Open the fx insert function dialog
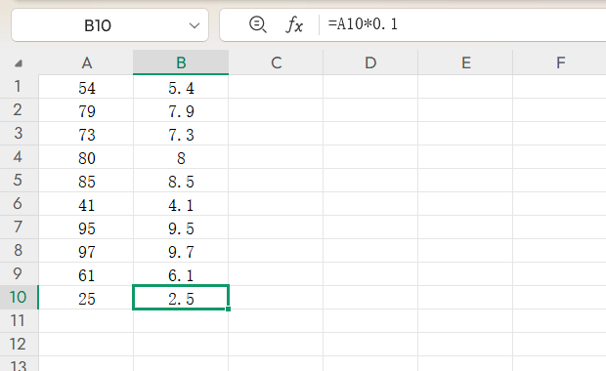The width and height of the screenshot is (606, 371). (294, 25)
